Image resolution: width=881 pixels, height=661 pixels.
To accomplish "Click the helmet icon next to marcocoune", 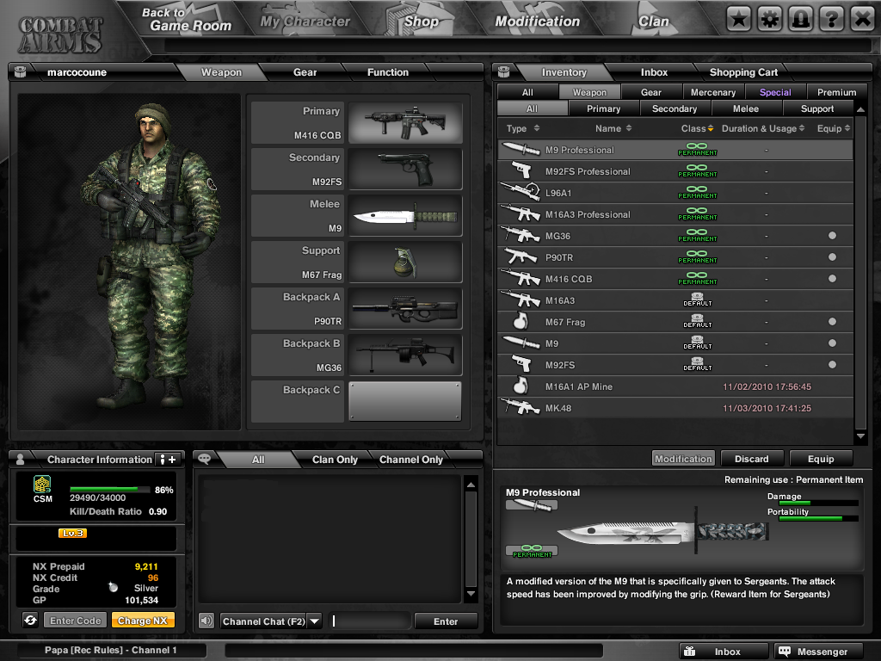I will (x=21, y=72).
